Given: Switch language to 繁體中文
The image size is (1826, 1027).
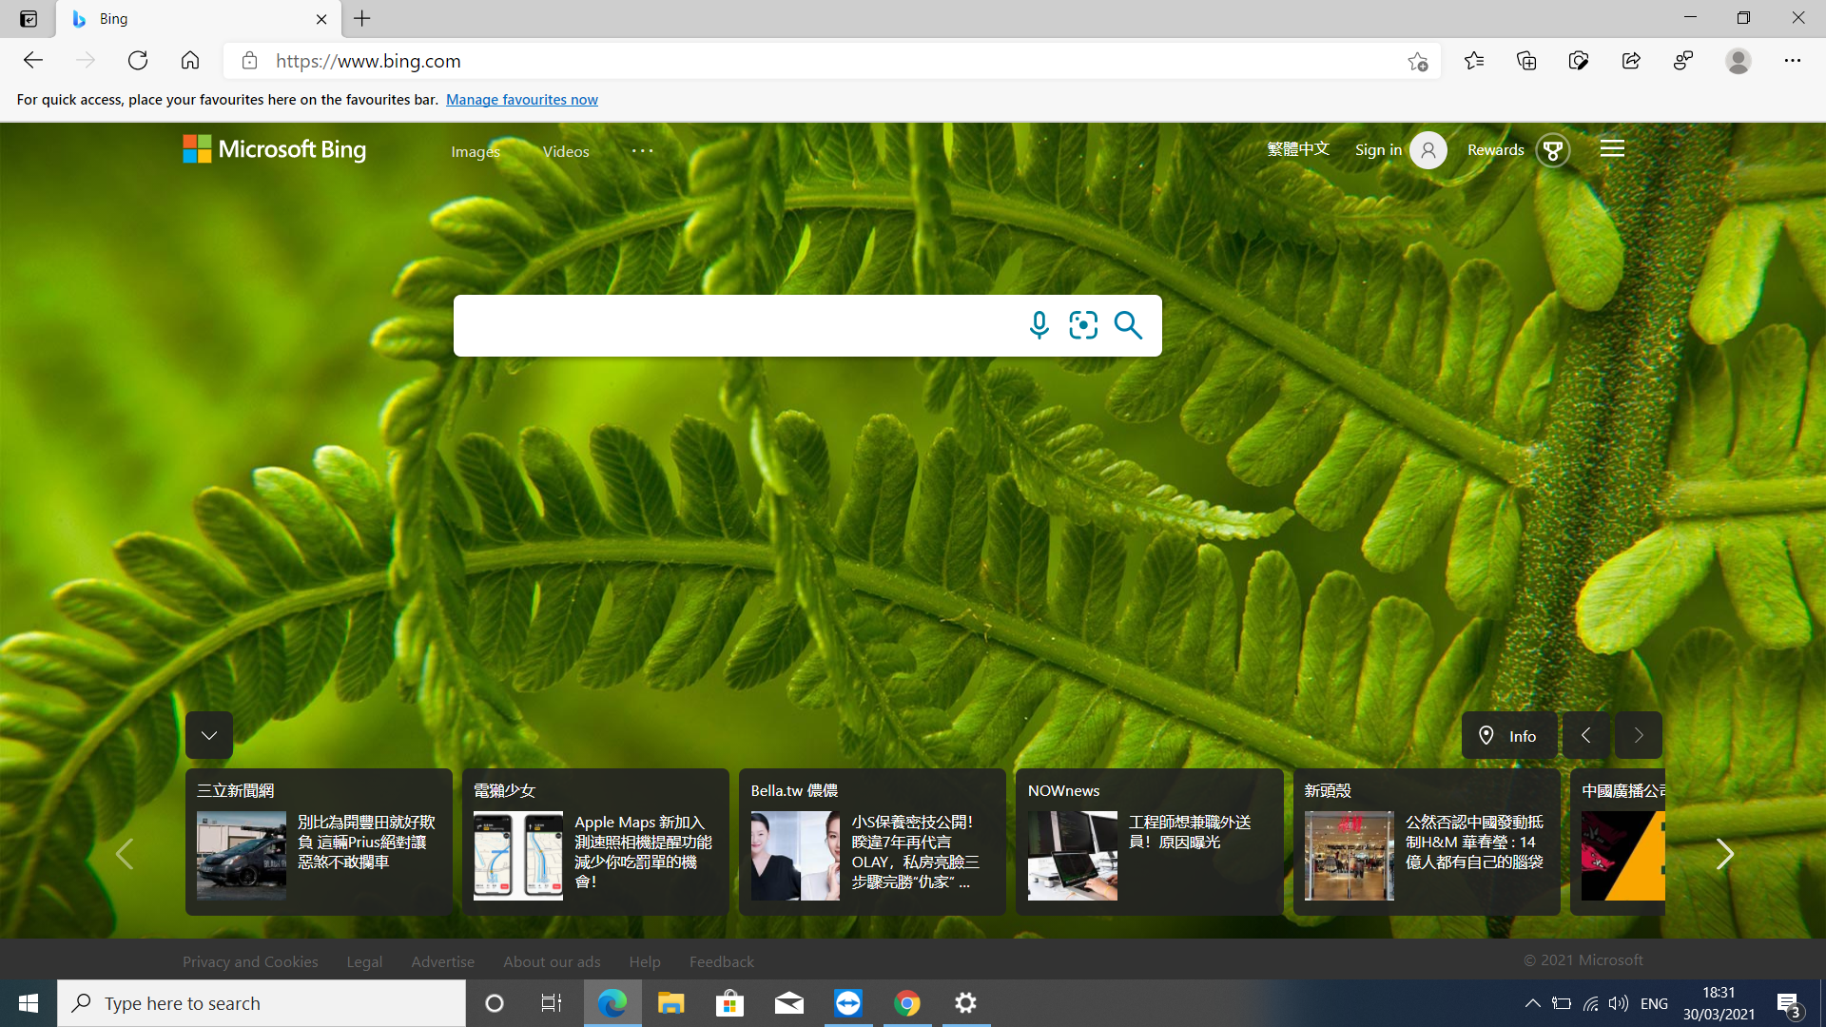Looking at the screenshot, I should click(x=1298, y=149).
